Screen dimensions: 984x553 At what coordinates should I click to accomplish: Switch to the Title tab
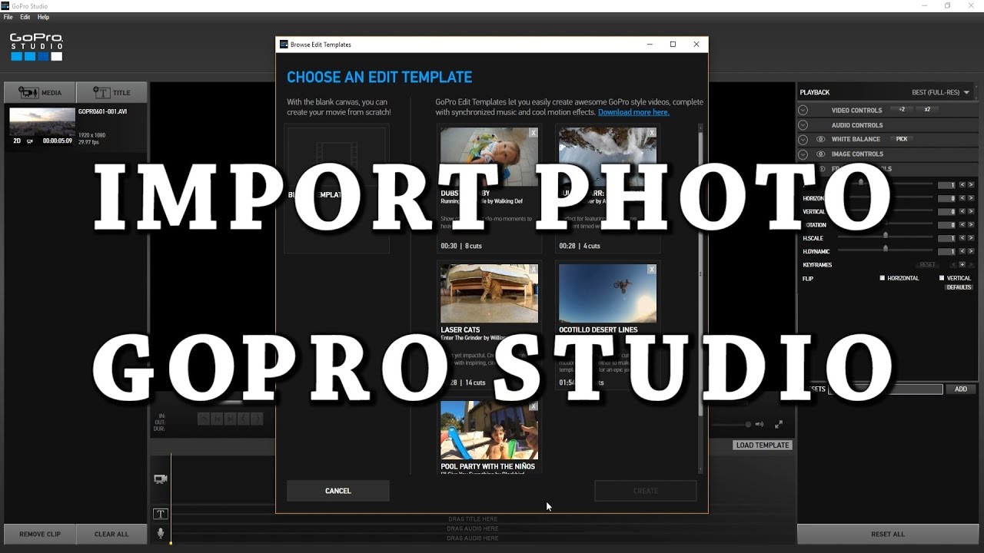tap(111, 92)
